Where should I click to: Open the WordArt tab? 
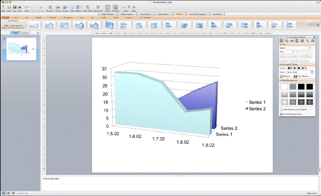point(217,14)
